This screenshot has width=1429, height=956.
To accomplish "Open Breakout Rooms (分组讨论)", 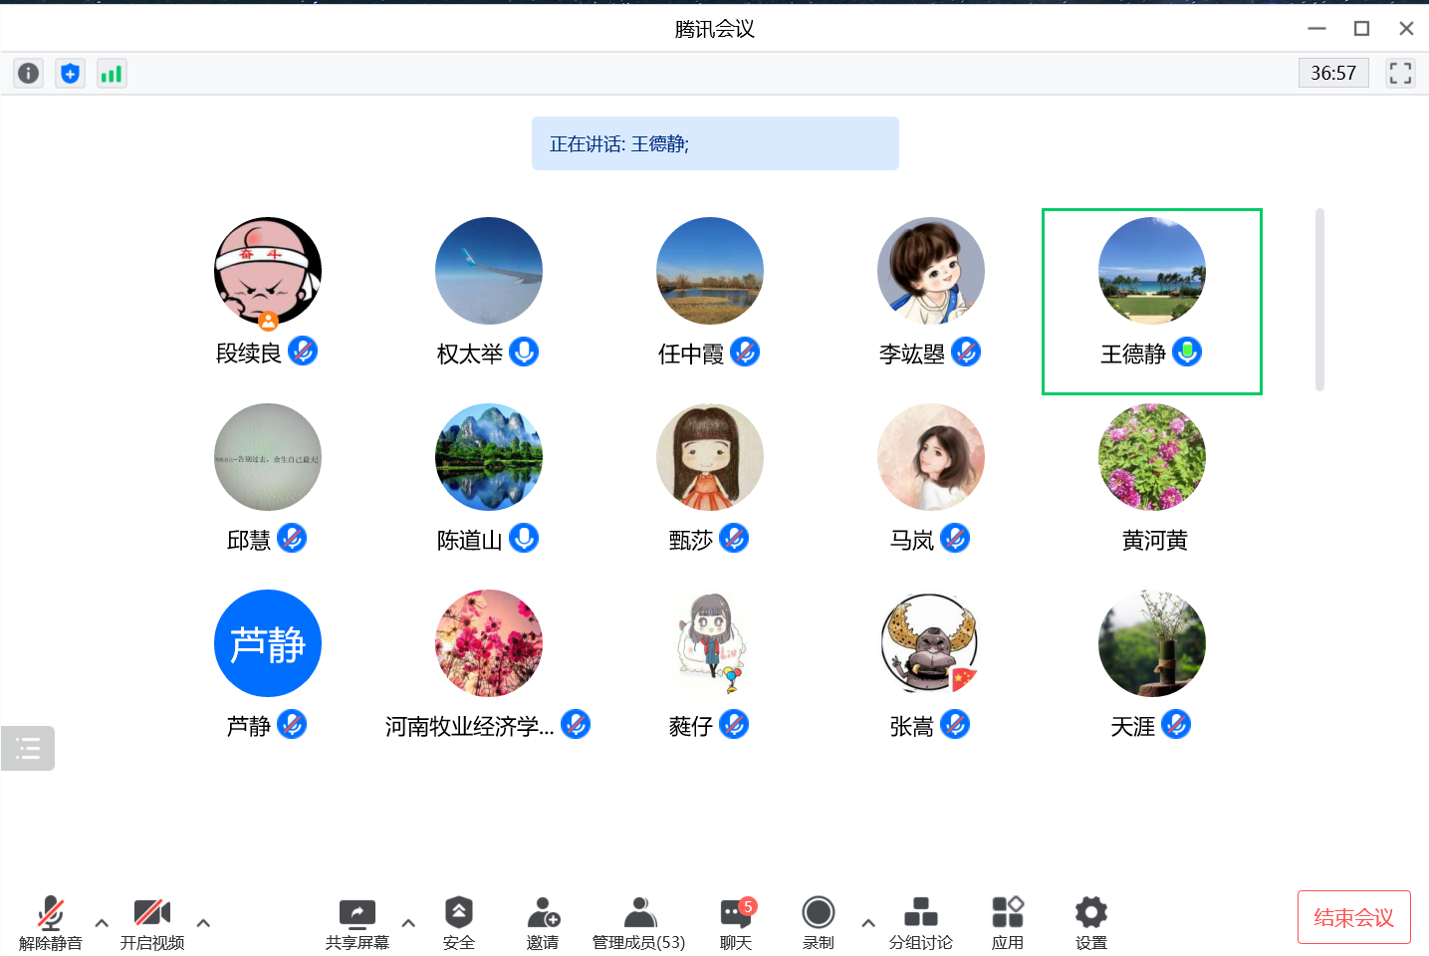I will (920, 923).
